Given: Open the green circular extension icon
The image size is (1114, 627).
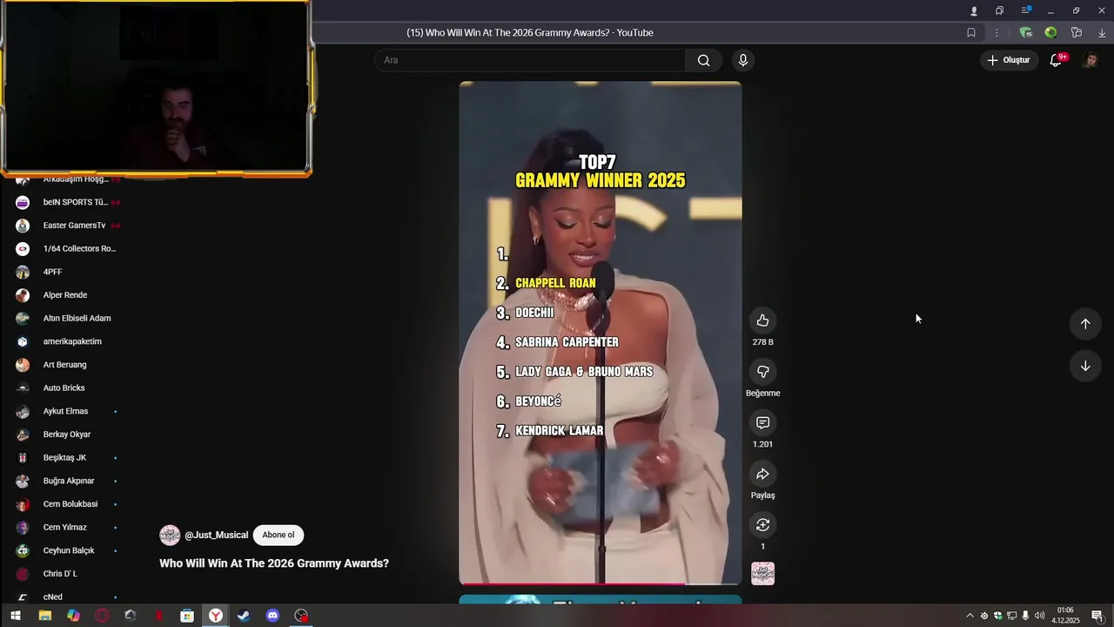Looking at the screenshot, I should (1050, 32).
